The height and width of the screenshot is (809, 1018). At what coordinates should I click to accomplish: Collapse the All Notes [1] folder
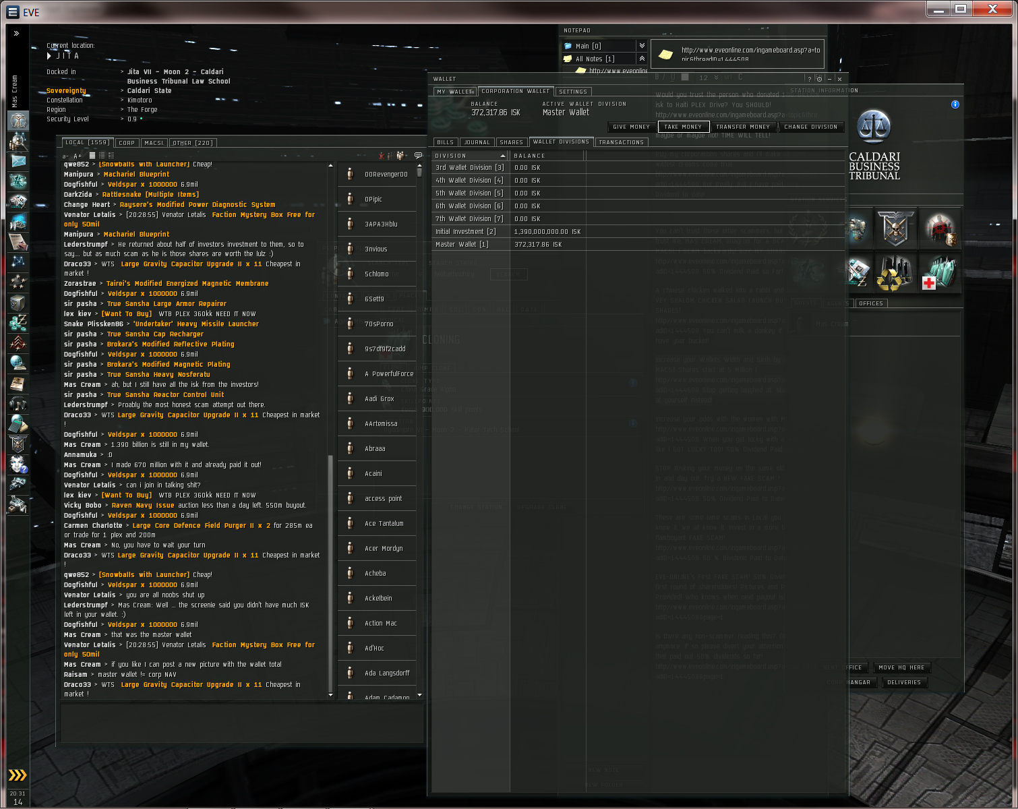tap(642, 59)
